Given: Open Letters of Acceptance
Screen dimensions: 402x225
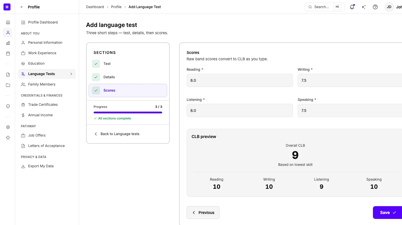Looking at the screenshot, I should [x=47, y=146].
